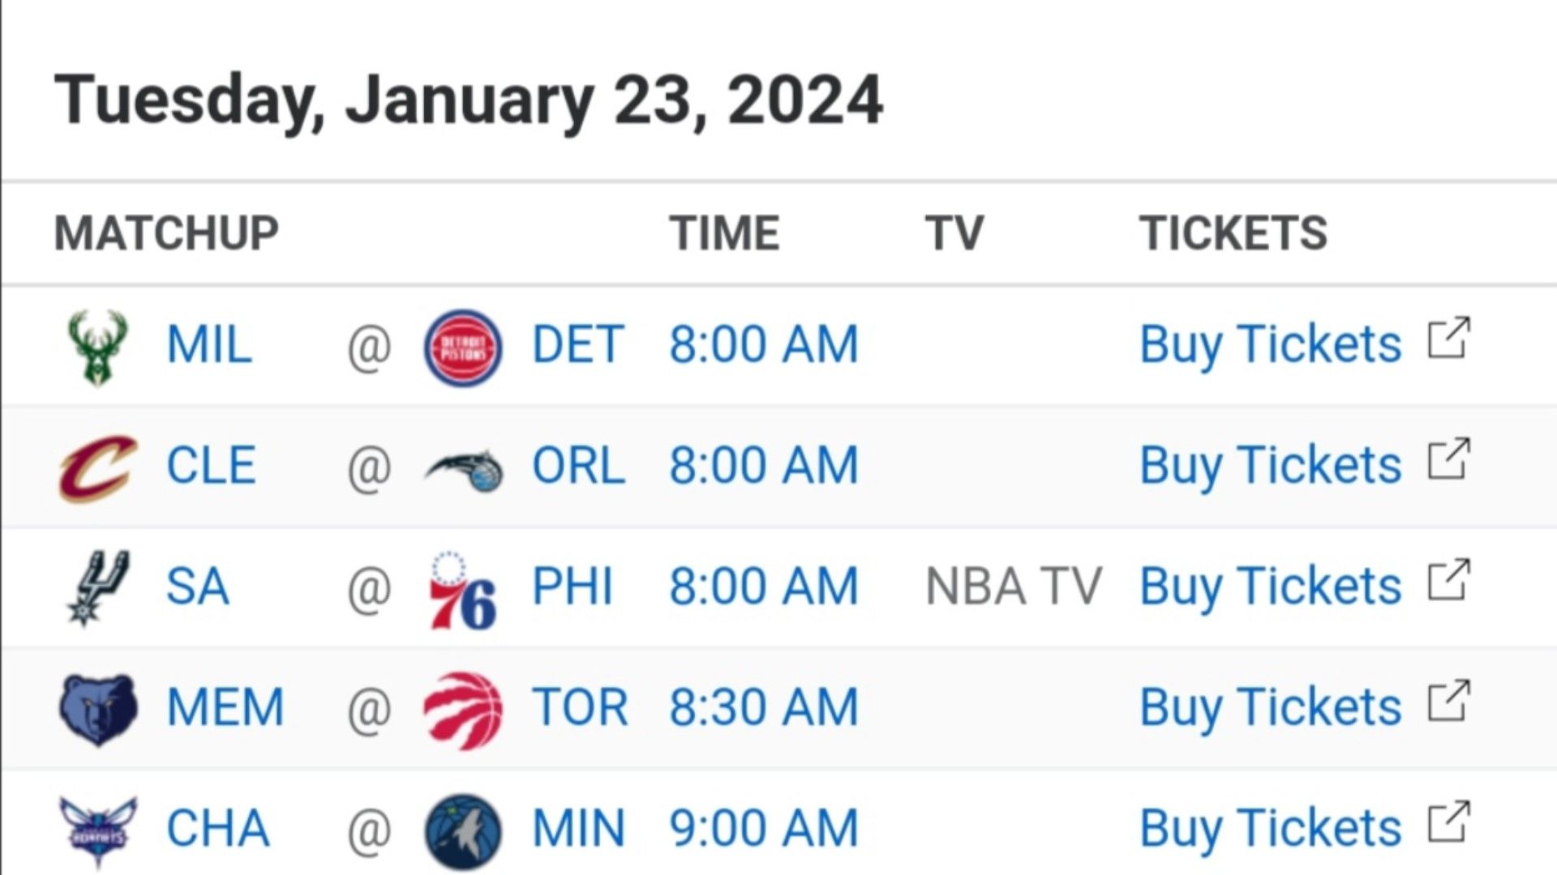The image size is (1557, 875).
Task: Open the Philadelphia 76ers logo
Action: [x=463, y=591]
